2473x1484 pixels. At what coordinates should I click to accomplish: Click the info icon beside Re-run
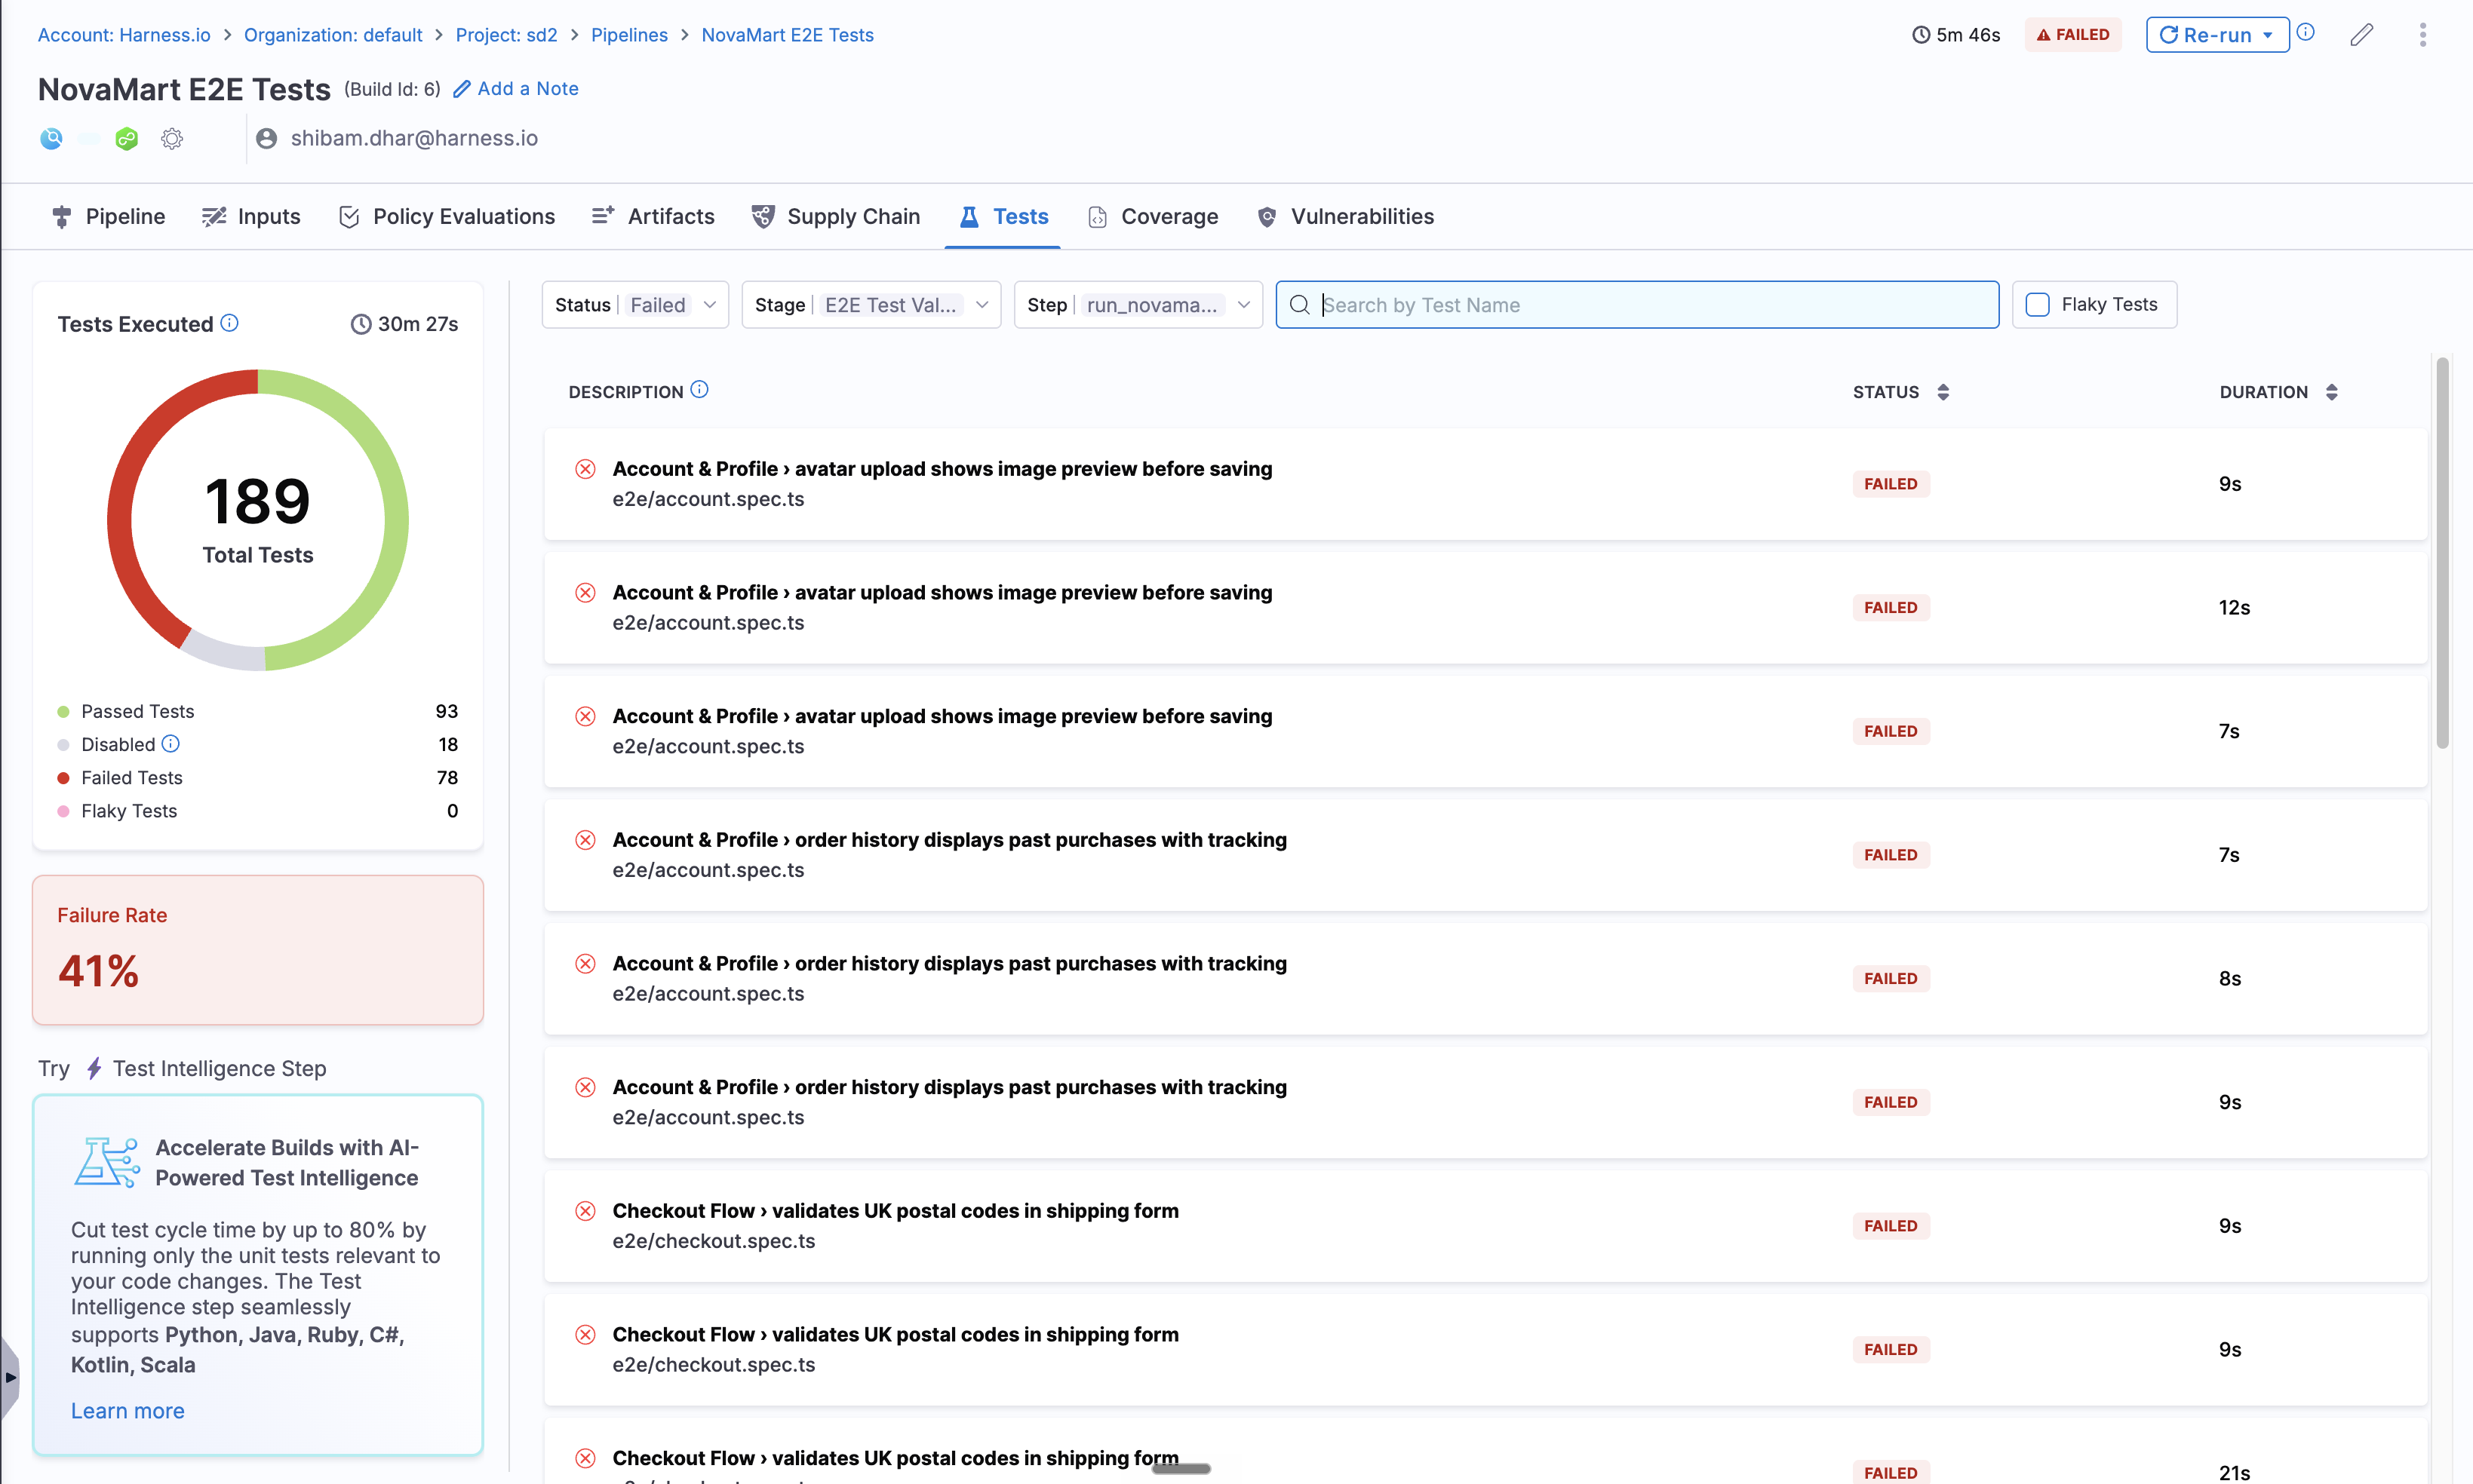click(x=2306, y=32)
